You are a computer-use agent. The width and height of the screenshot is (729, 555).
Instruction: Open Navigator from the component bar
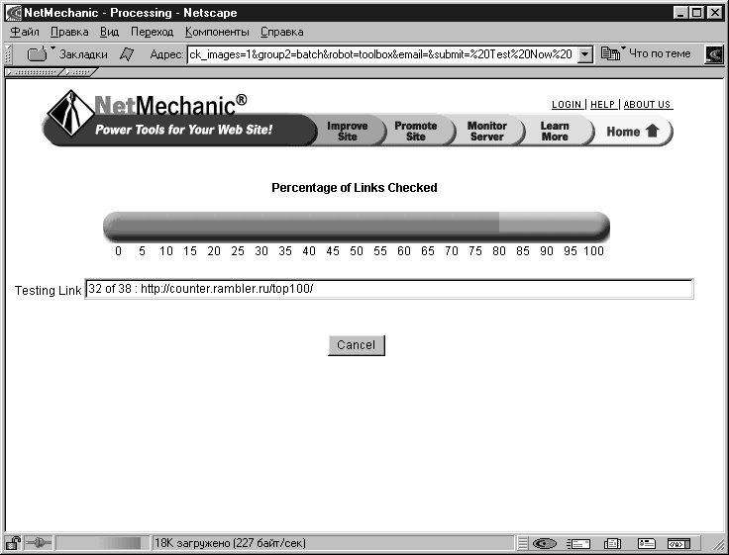pyautogui.click(x=544, y=543)
